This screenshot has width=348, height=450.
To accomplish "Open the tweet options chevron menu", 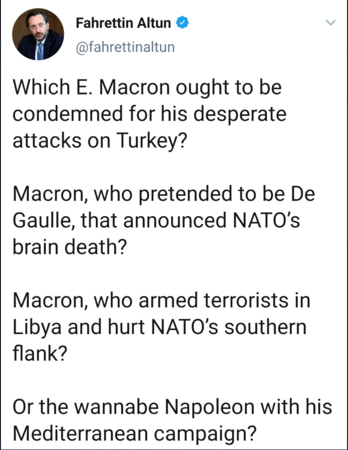I will pyautogui.click(x=331, y=22).
